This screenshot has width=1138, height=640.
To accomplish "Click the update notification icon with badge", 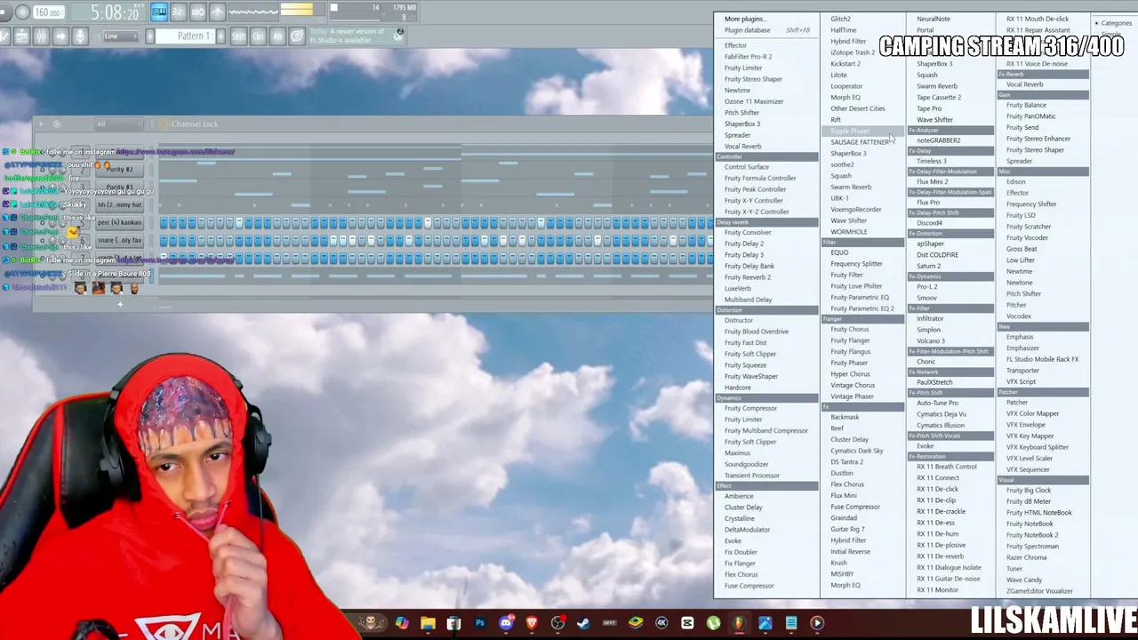I will [399, 34].
